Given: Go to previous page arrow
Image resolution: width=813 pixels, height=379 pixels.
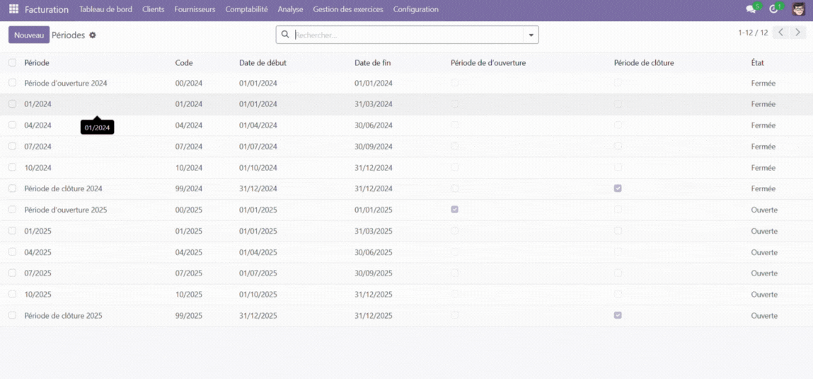Looking at the screenshot, I should pyautogui.click(x=781, y=33).
